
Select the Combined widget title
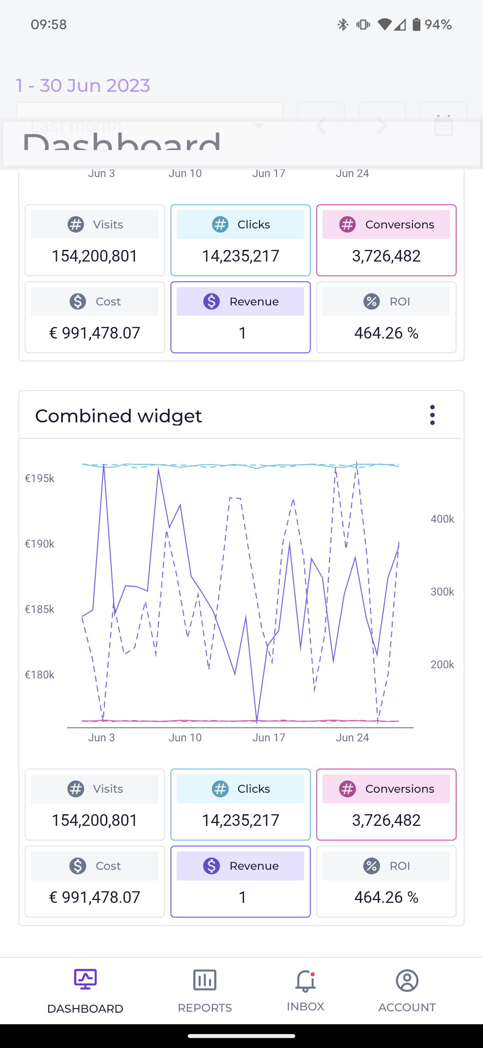pyautogui.click(x=119, y=416)
